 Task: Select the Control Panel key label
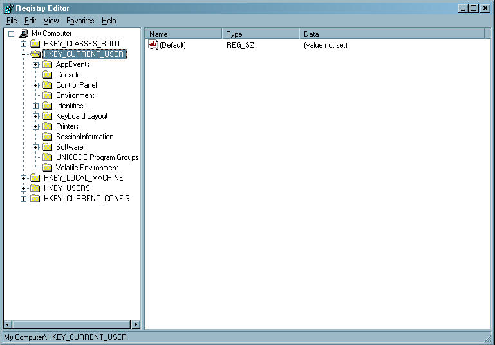77,85
